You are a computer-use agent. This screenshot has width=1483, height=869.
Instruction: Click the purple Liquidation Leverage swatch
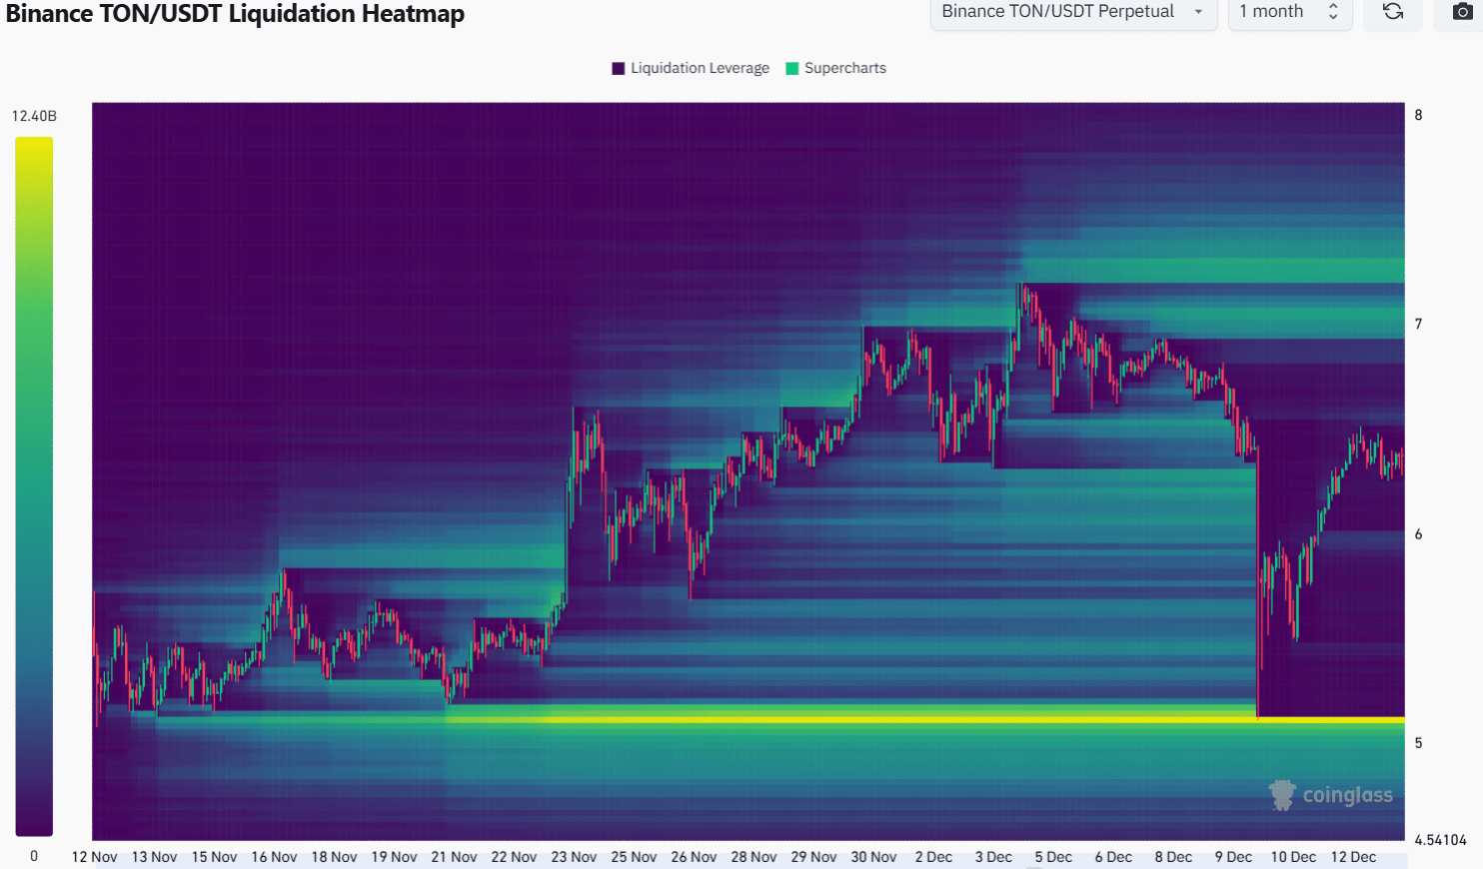(619, 68)
